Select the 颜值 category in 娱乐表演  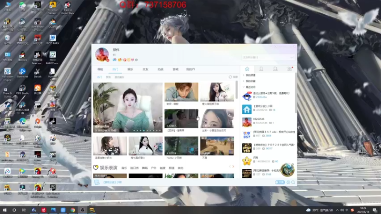pyautogui.click(x=171, y=168)
